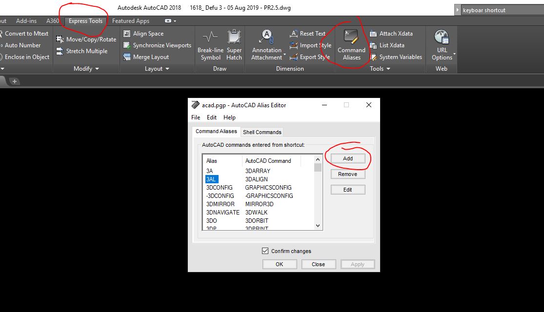Open URL Options in the Web panel
Image resolution: width=544 pixels, height=312 pixels.
pyautogui.click(x=442, y=44)
